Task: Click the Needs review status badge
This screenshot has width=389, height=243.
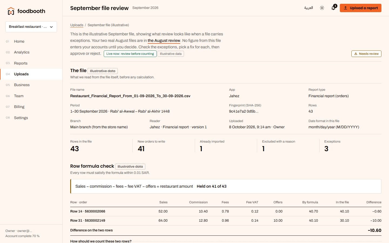Action: (x=366, y=54)
